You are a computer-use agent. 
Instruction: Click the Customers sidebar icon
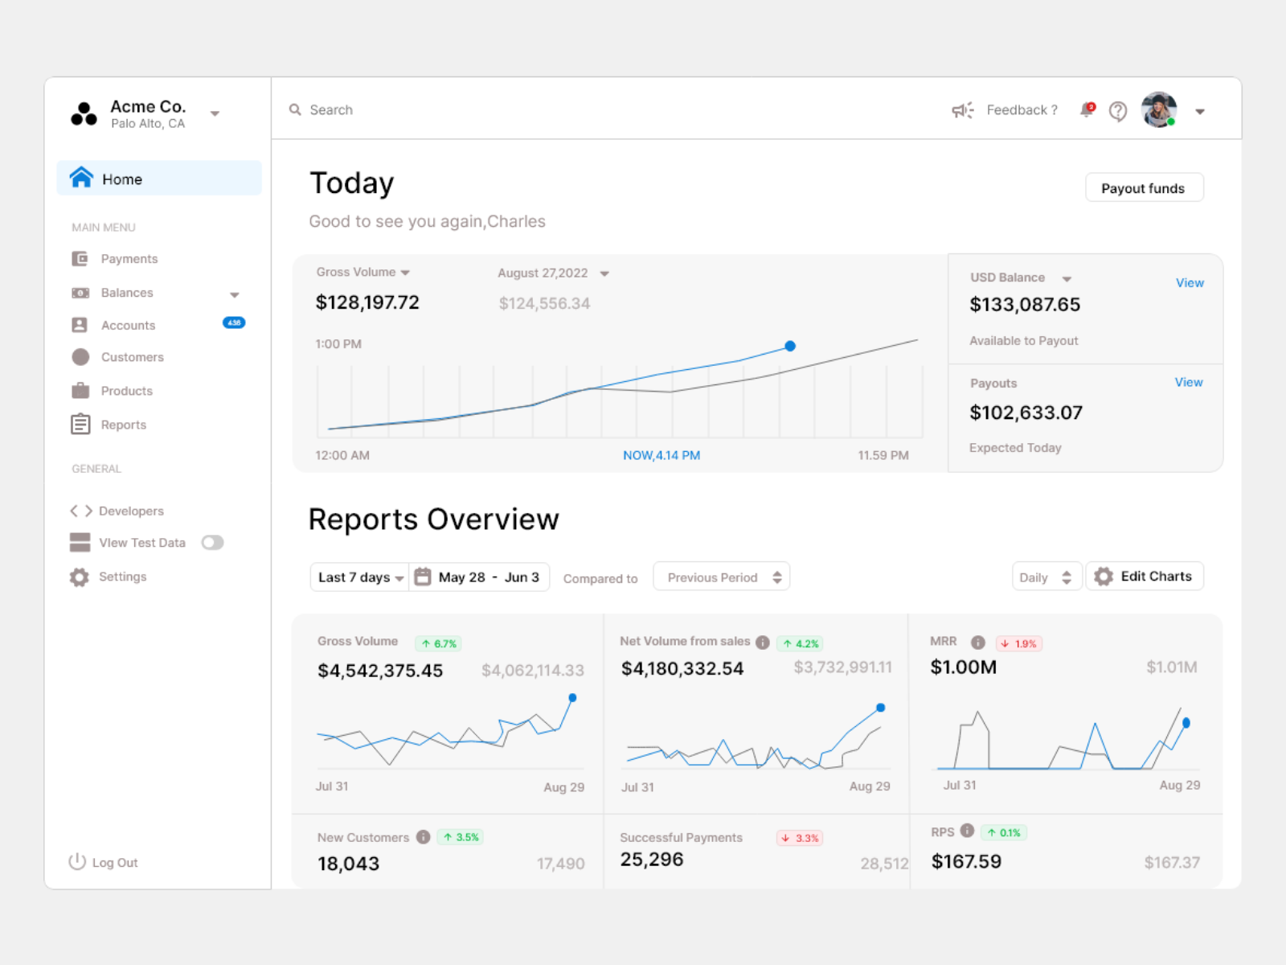coord(80,356)
